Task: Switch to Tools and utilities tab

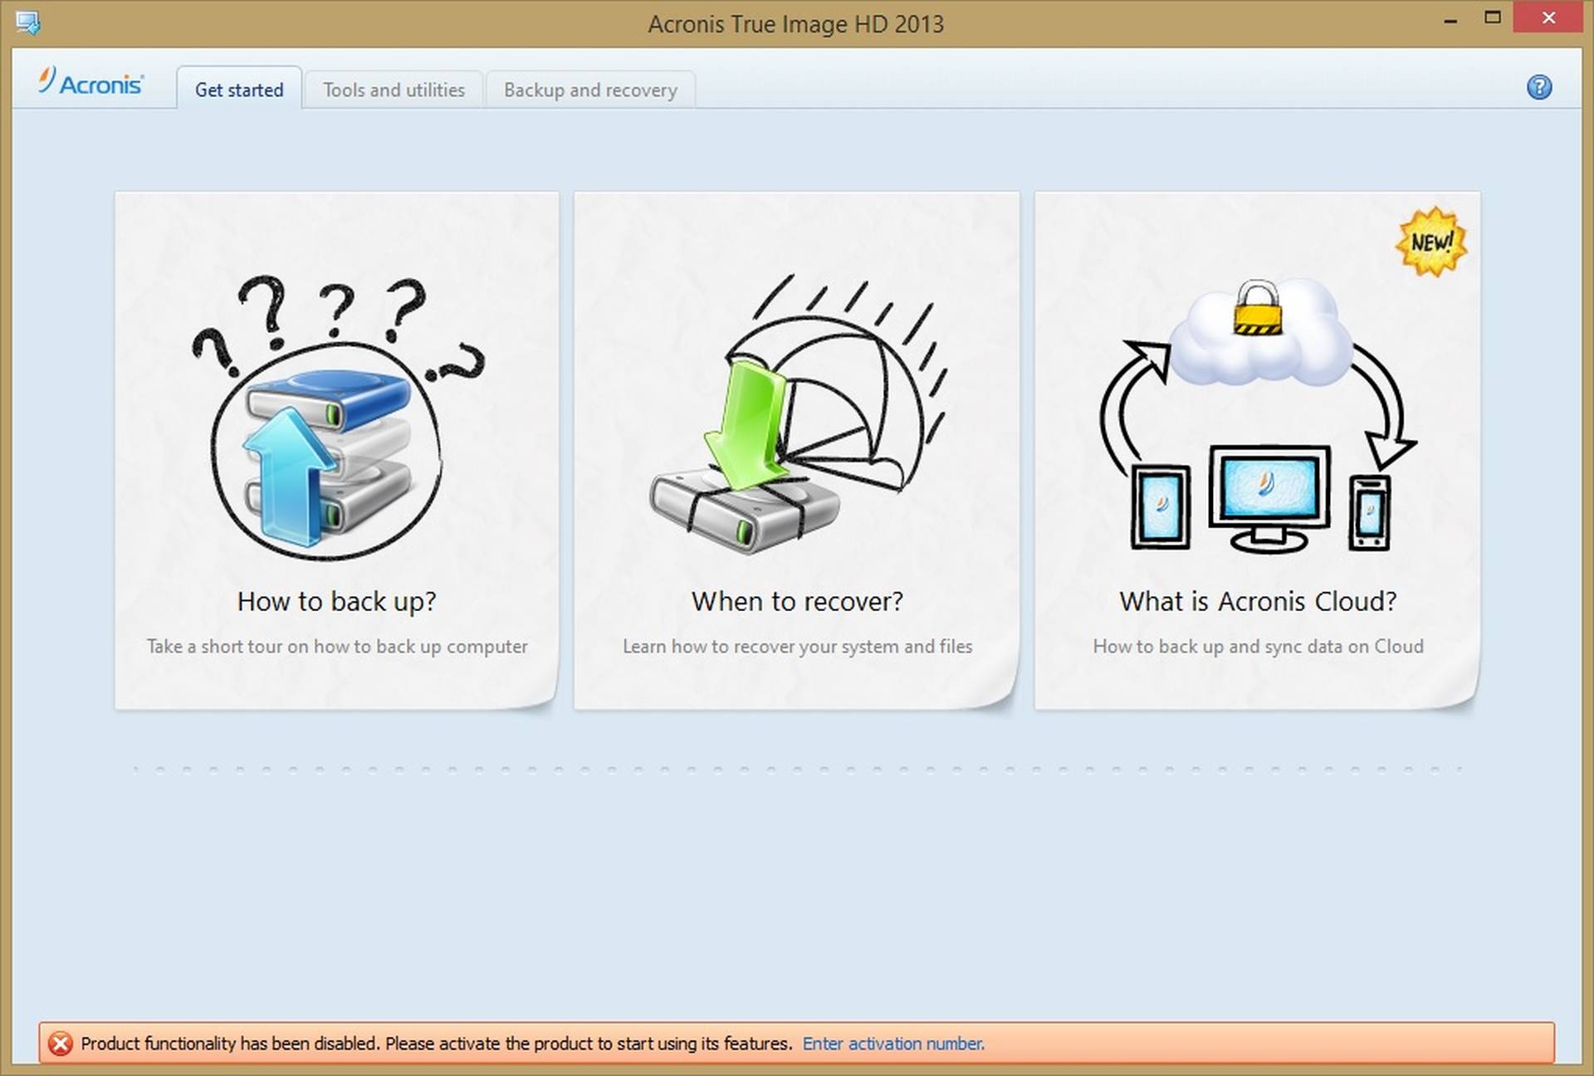Action: click(394, 90)
